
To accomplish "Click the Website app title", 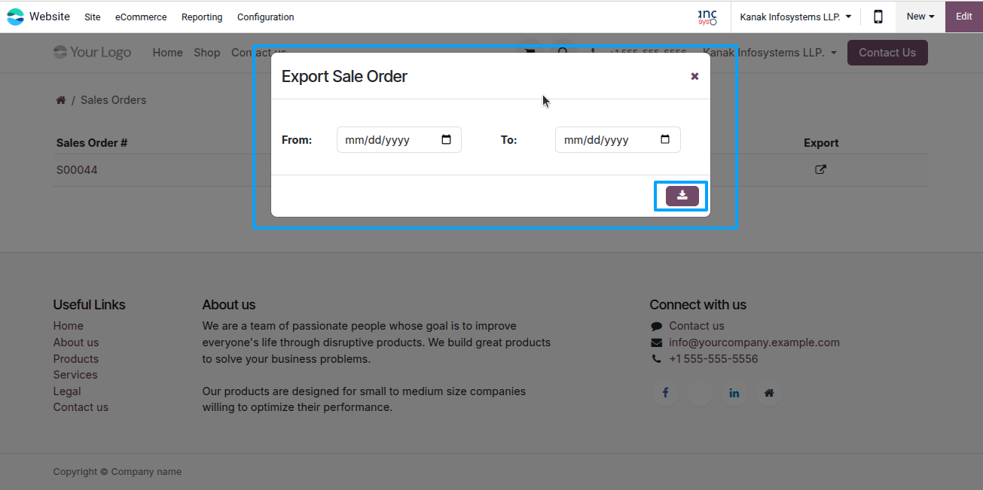I will tap(50, 17).
